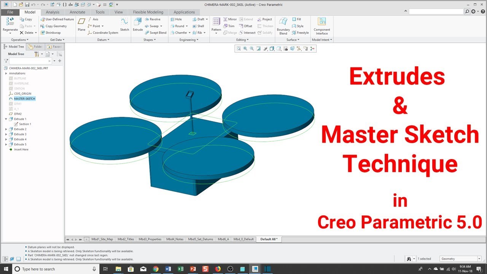Viewport: 487px width, 274px height.
Task: Click the Trim tool
Action: [x=229, y=26]
